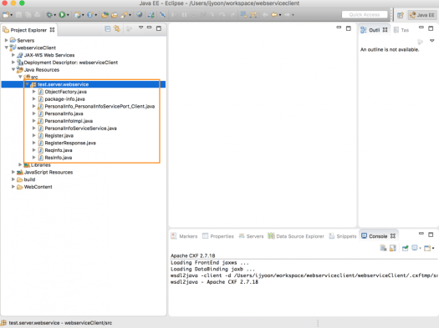Toggle Link with Editor in Project Explorer
439x328 pixels.
tap(117, 28)
